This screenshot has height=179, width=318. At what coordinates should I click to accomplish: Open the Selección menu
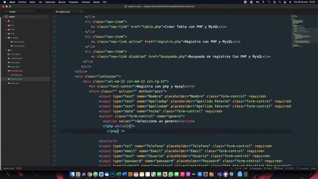click(50, 2)
